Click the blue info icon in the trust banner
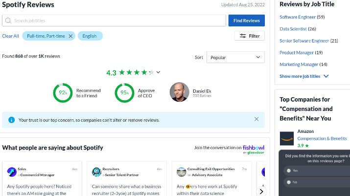Image resolution: width=350 pixels, height=196 pixels. 11,120
